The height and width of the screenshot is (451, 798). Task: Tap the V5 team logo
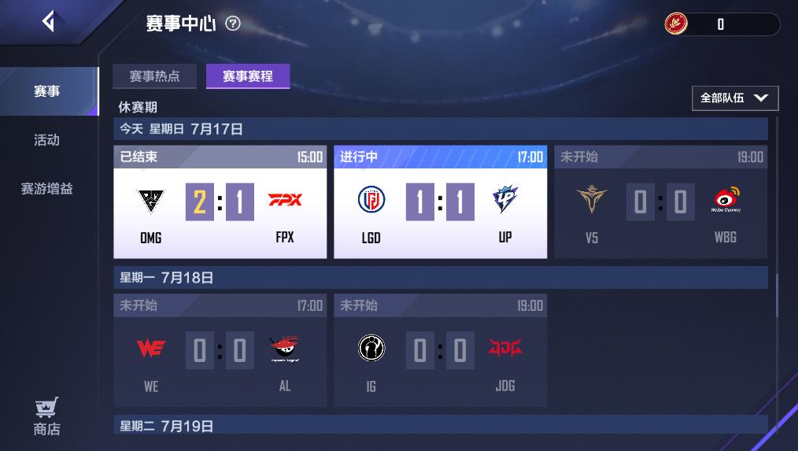point(591,199)
